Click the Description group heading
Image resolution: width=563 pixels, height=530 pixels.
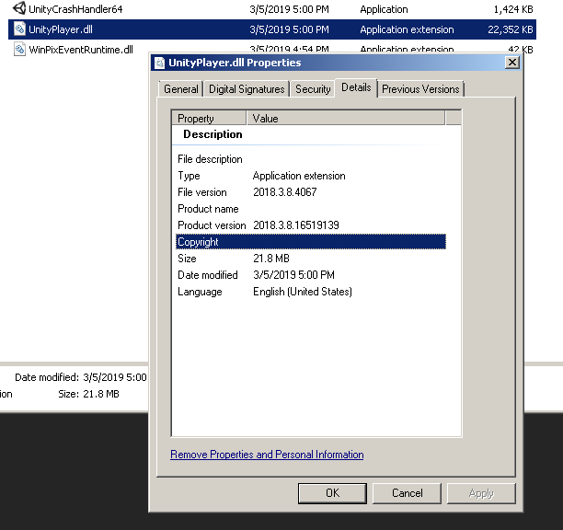click(213, 134)
